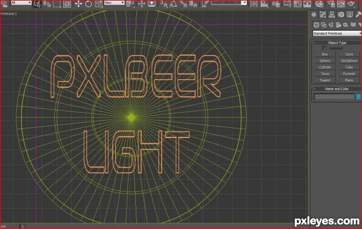Choose the Select and Scale tool
This screenshot has width=362, height=229.
point(98,4)
